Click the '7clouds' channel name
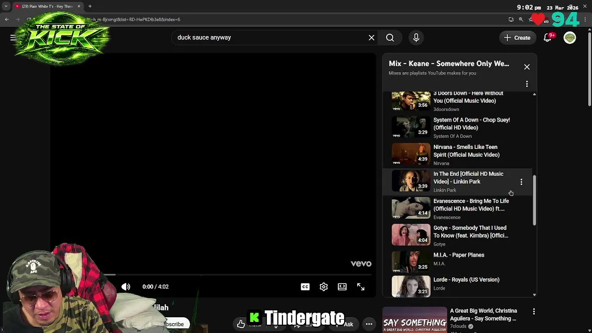Screen dimensions: 592x333 pyautogui.click(x=458, y=327)
